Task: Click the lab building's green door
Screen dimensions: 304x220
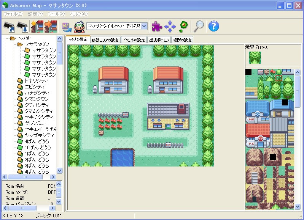Action: [168, 127]
